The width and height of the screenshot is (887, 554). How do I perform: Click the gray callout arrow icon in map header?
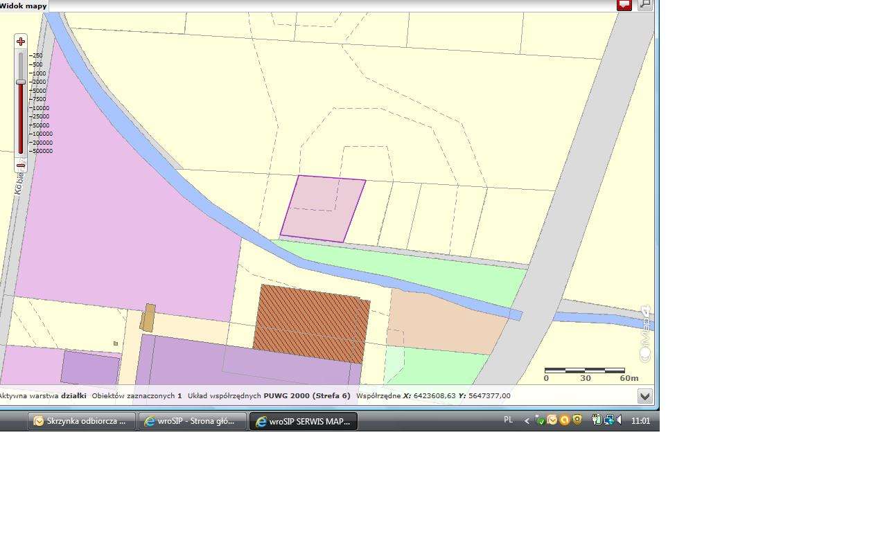coord(645,5)
